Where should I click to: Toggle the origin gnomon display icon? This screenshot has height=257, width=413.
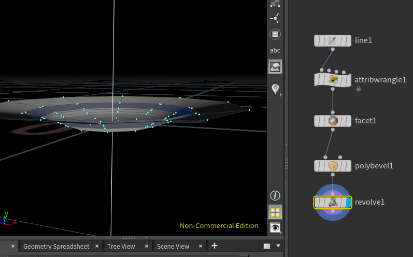tap(275, 19)
